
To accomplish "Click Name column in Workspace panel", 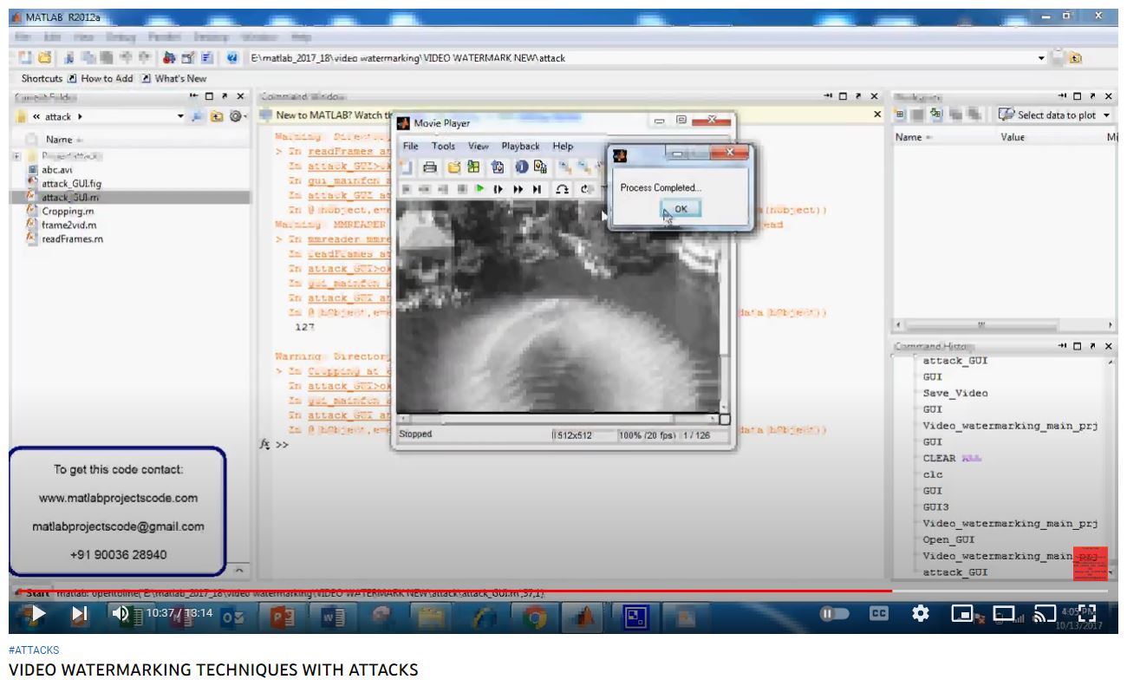I will click(910, 137).
